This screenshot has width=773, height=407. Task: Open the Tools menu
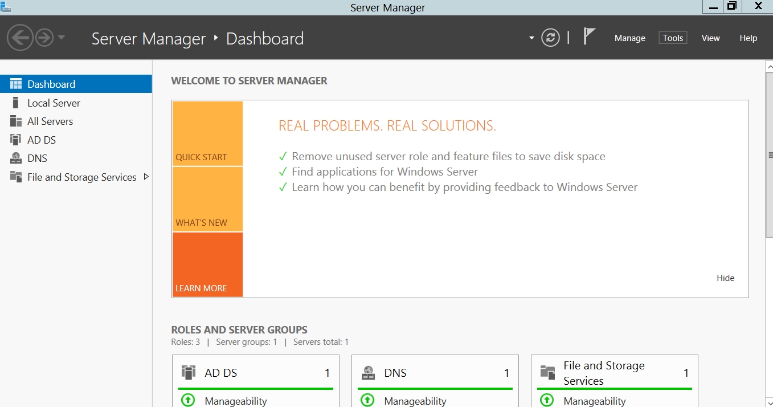(x=673, y=38)
